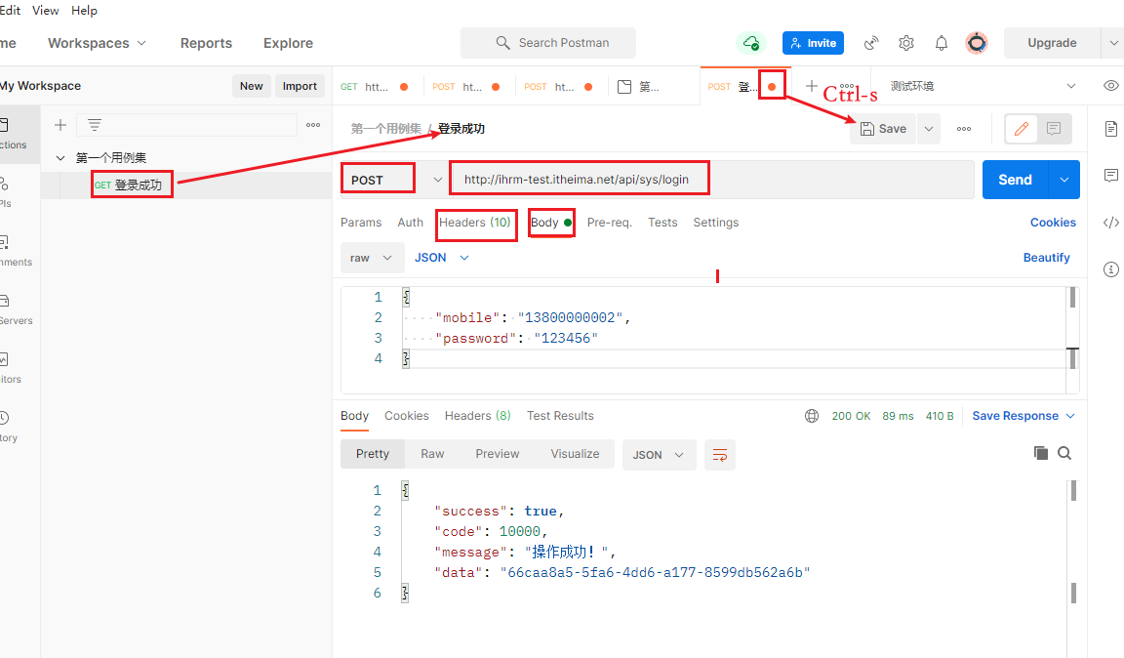
Task: Open the Reports page
Action: pos(207,43)
